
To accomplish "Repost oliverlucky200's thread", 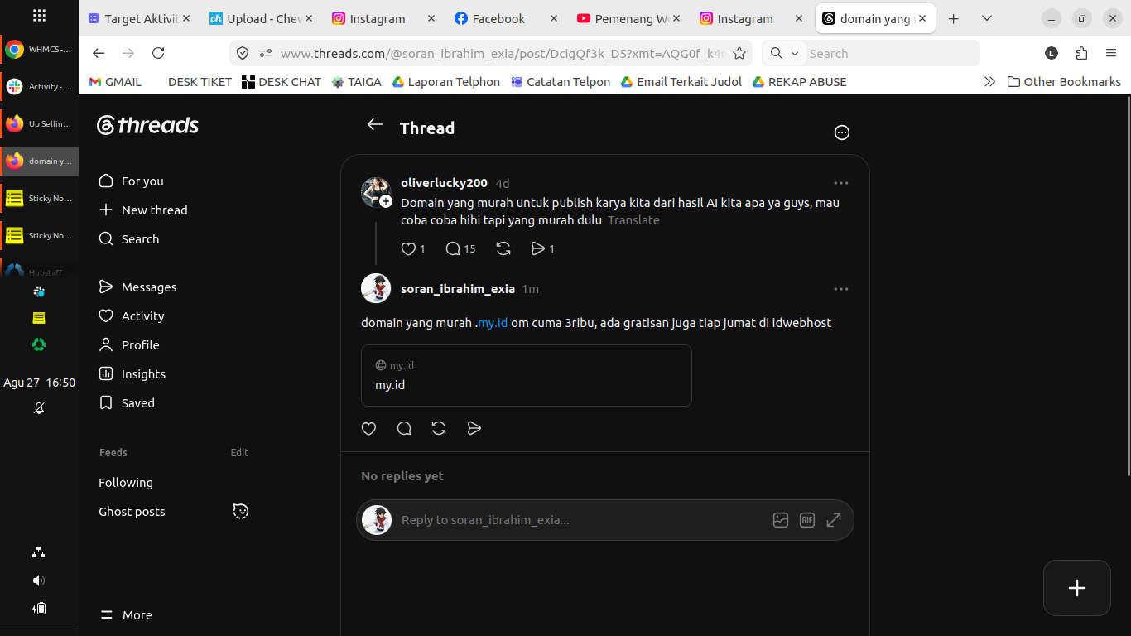I will pyautogui.click(x=503, y=248).
